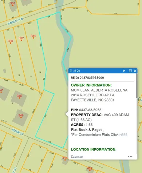The width and height of the screenshot is (142, 173).
Task: Click the HAWLEY LN street label
Action: coord(15,21)
